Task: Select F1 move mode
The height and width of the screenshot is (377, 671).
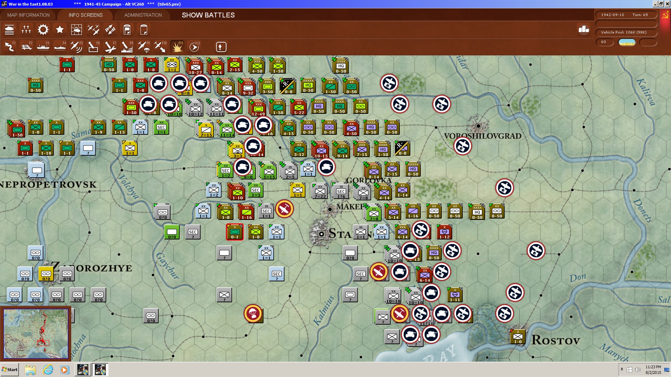Action: 9,46
